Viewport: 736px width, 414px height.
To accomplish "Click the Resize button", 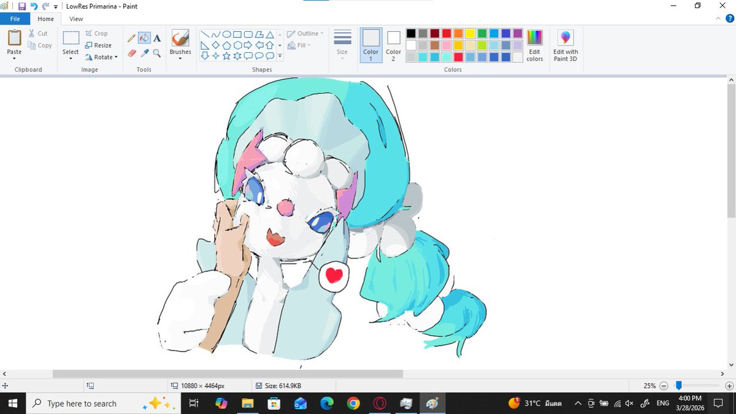I will [x=98, y=45].
